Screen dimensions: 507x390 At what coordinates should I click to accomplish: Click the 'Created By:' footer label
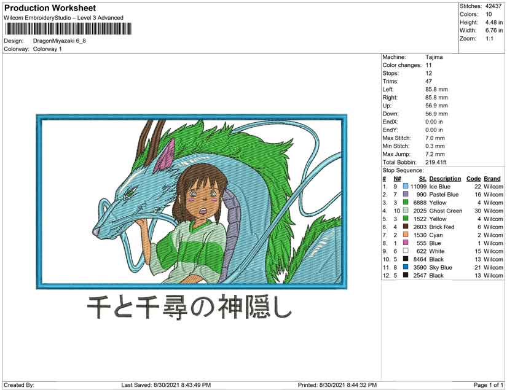[19, 385]
